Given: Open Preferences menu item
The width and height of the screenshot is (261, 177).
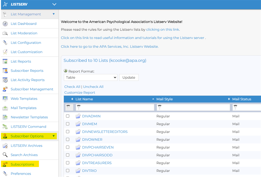Looking at the screenshot, I should [21, 173].
